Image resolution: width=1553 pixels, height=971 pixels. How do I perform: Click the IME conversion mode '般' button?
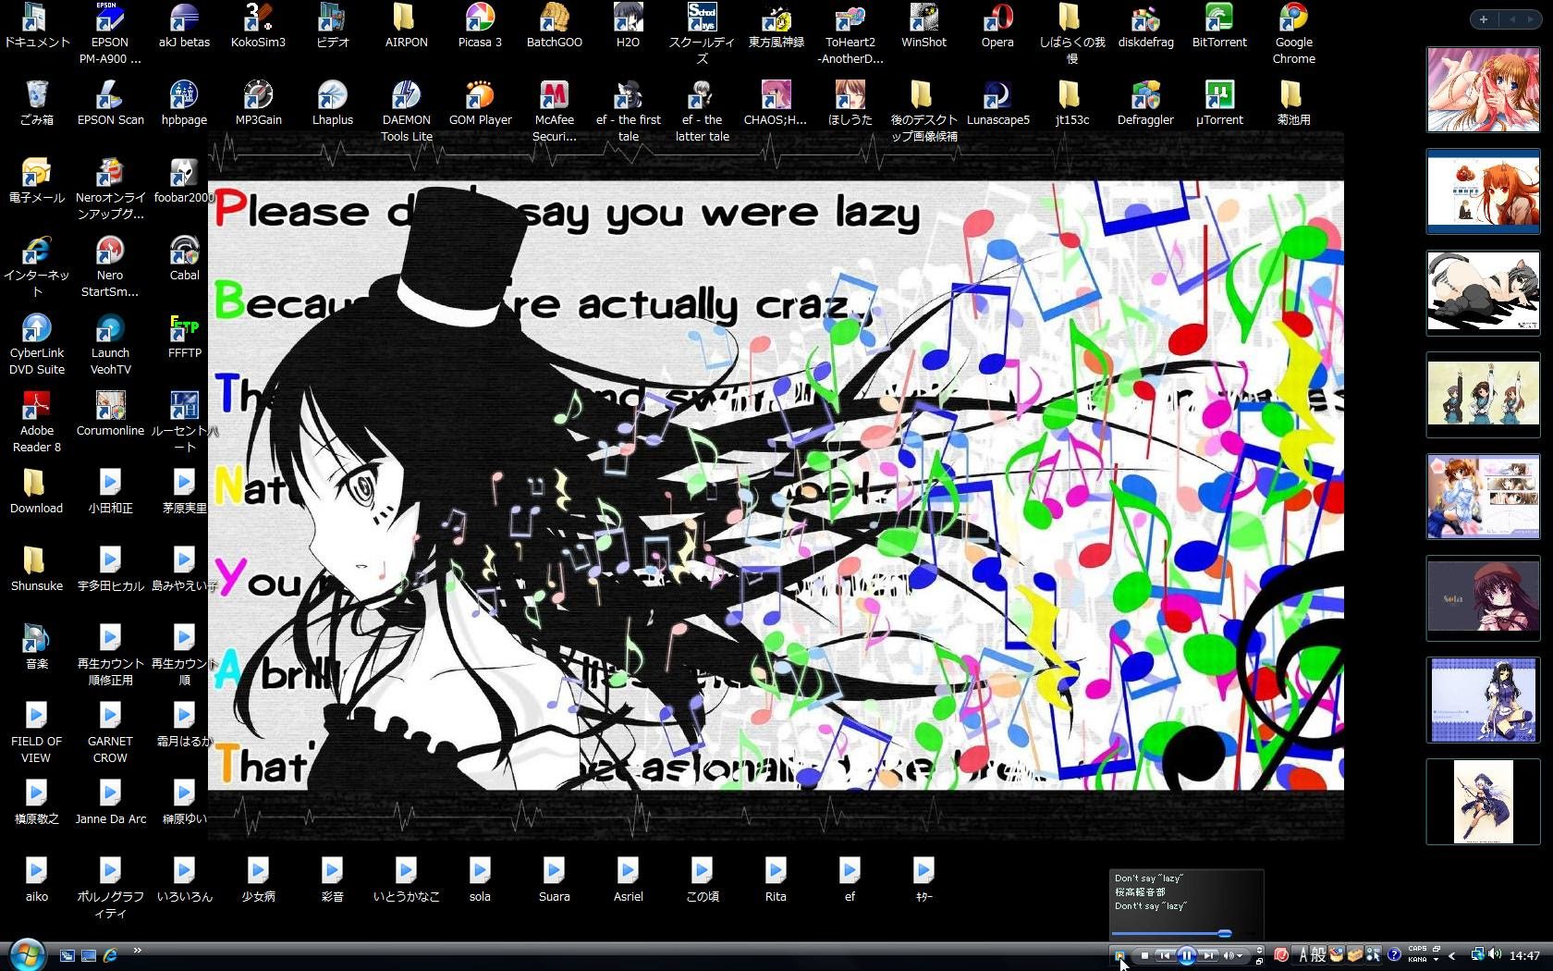1318,955
